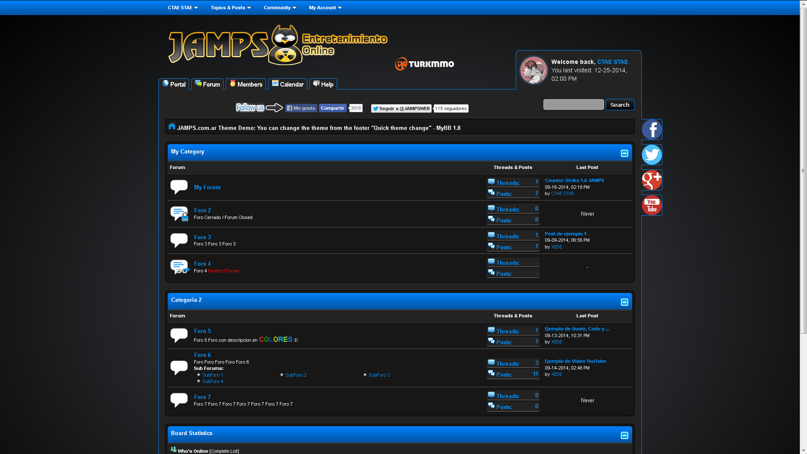This screenshot has width=807, height=454.
Task: Click the user avatar next to Welcome back
Action: [x=533, y=70]
